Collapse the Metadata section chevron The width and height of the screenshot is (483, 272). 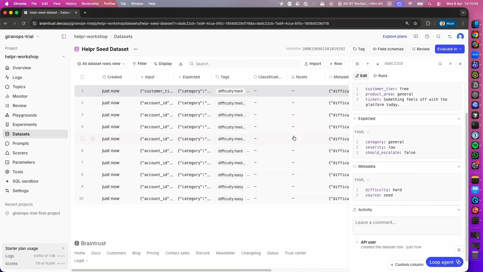pyautogui.click(x=459, y=167)
